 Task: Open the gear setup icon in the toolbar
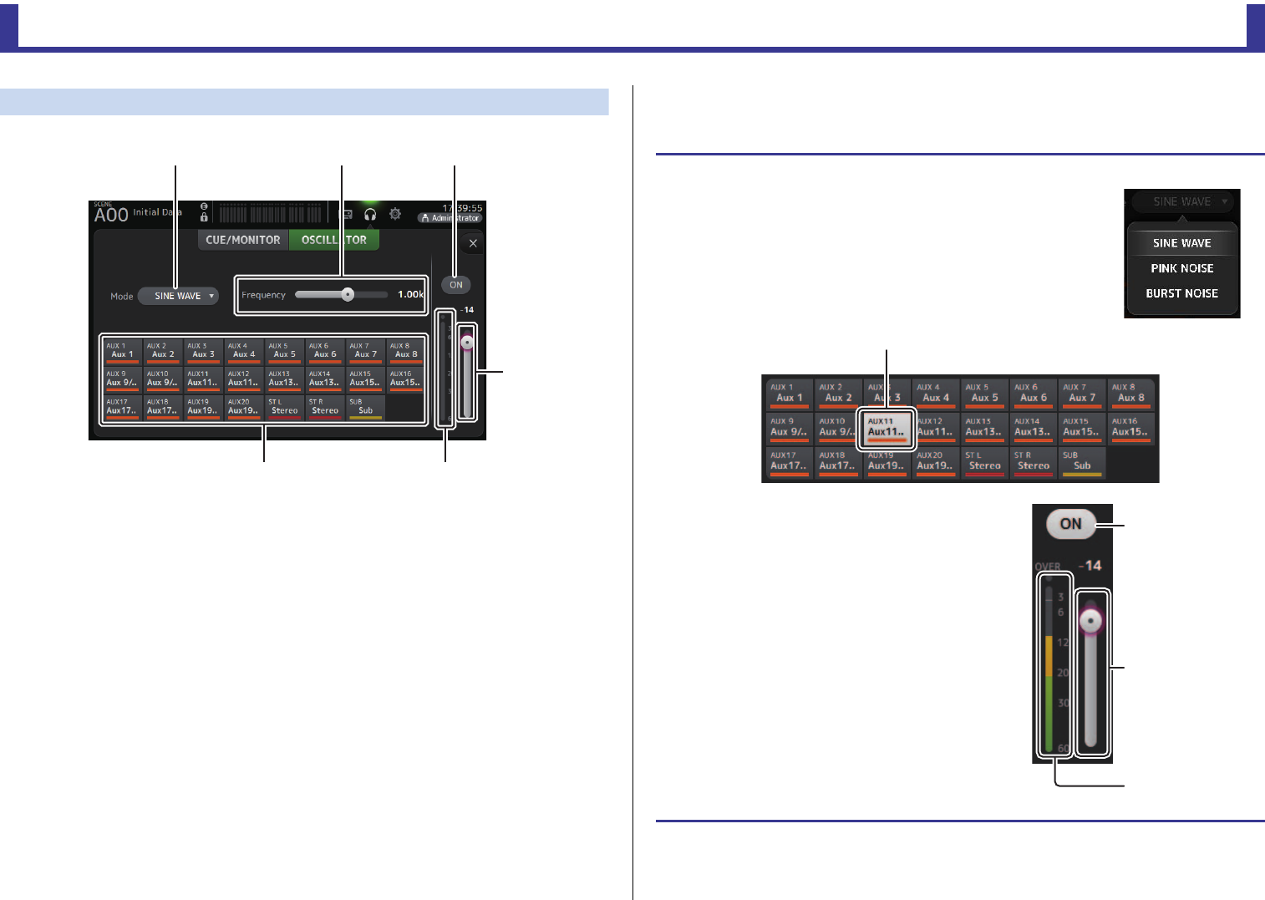pos(395,215)
